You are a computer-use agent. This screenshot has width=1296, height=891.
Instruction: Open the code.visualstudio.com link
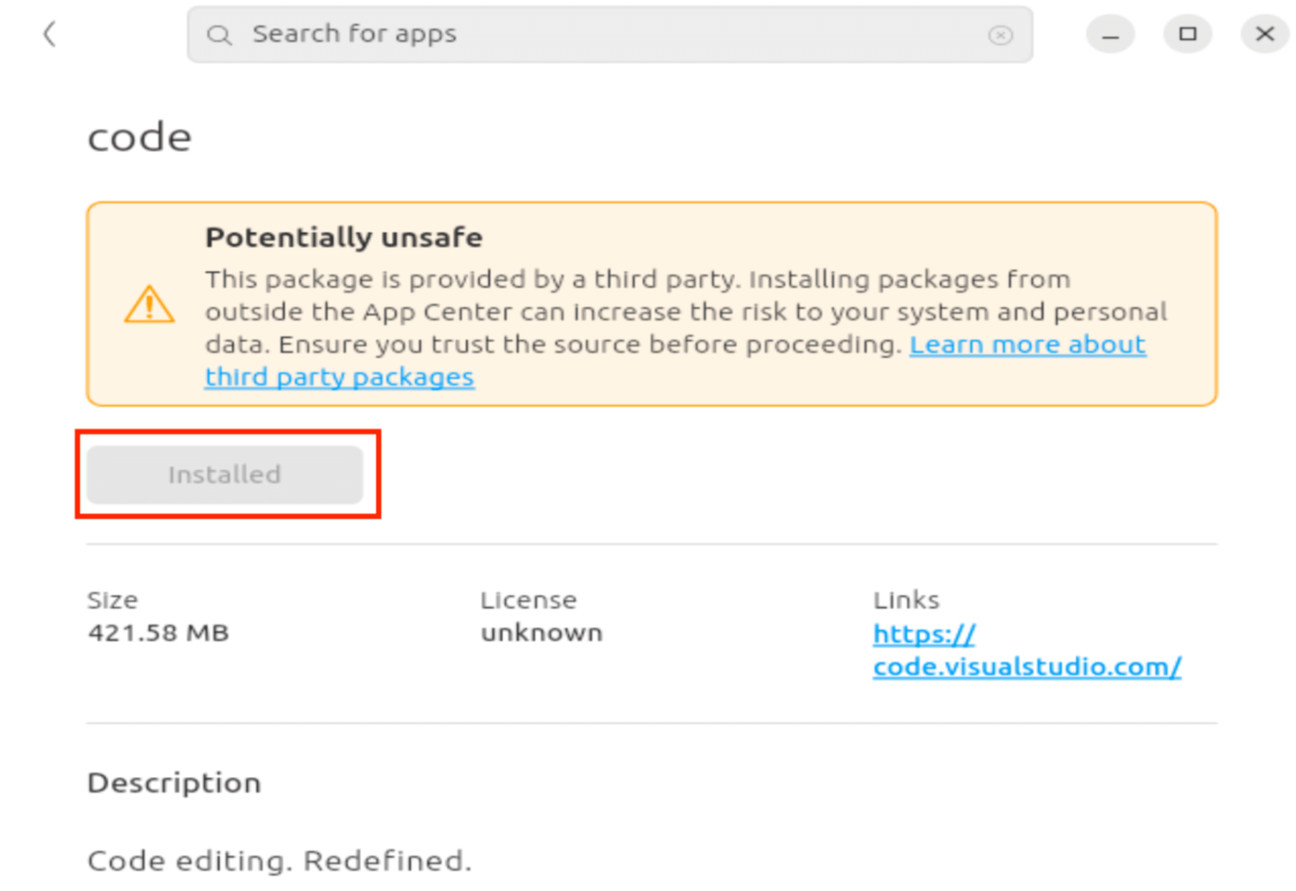(1027, 667)
